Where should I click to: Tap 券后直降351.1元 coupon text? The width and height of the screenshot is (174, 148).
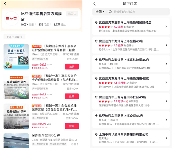point(41,127)
